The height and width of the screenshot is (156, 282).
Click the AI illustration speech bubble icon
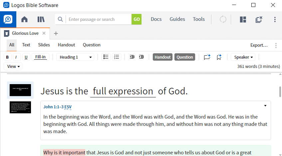click(207, 57)
